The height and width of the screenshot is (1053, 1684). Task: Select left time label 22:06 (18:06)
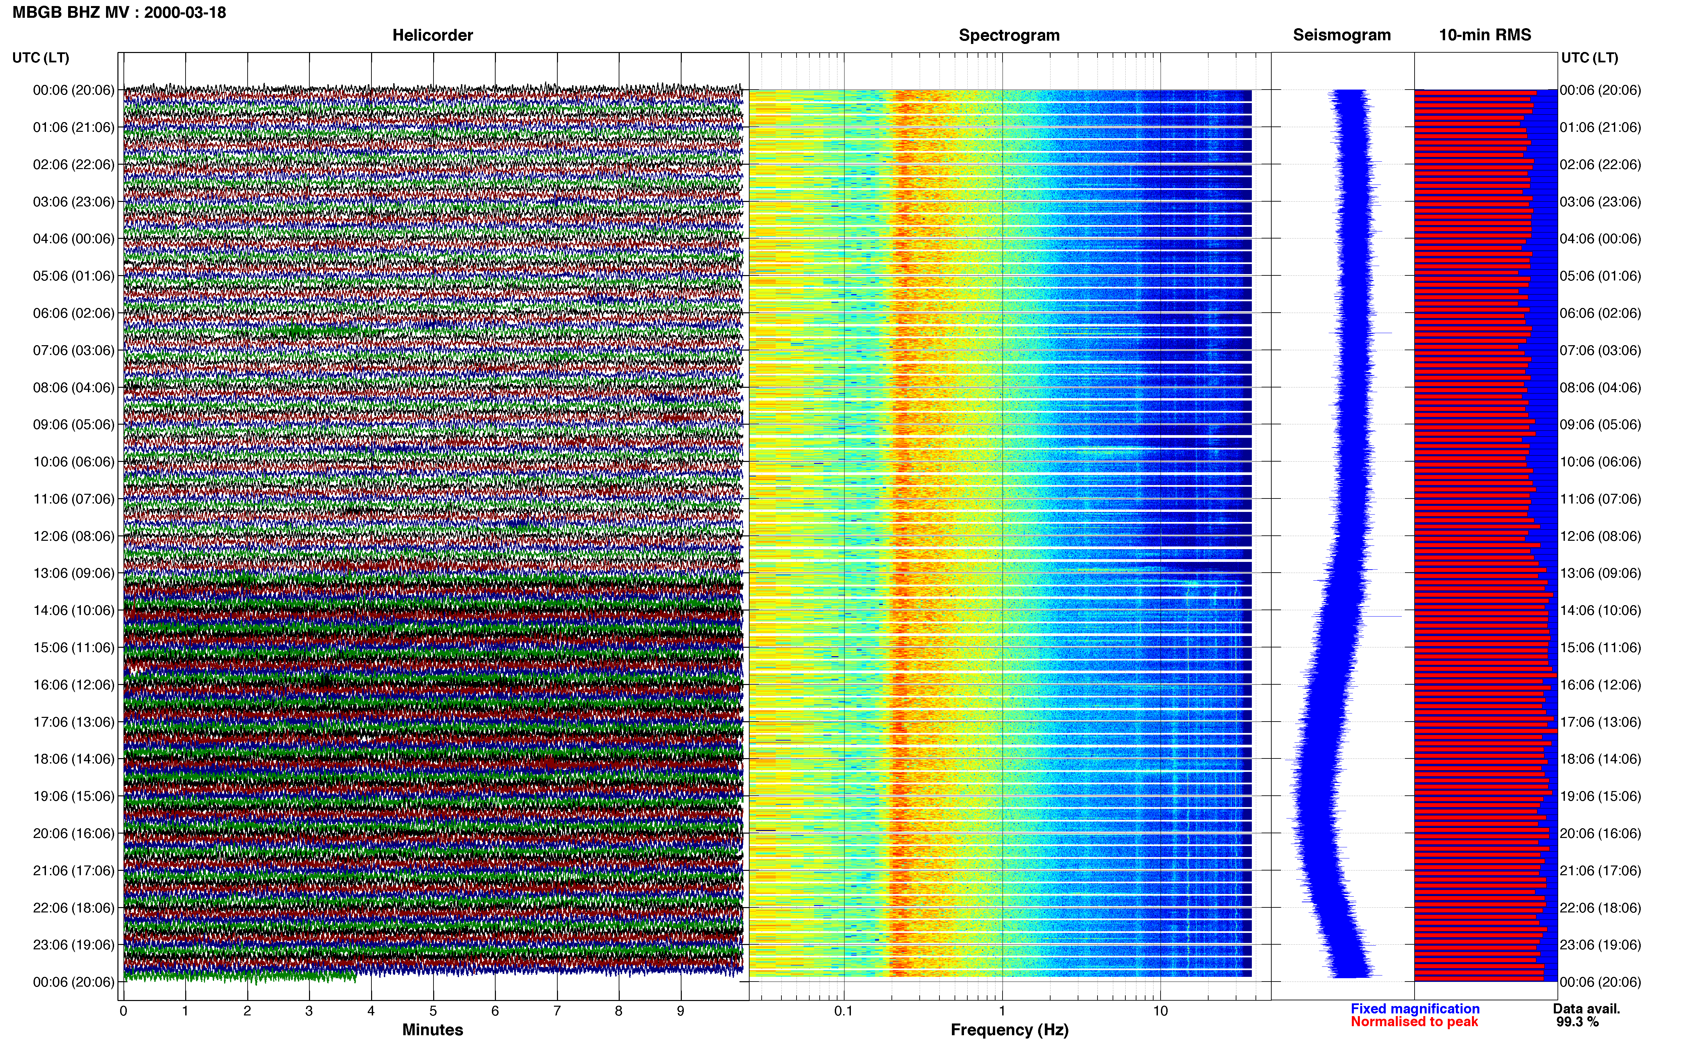click(74, 908)
